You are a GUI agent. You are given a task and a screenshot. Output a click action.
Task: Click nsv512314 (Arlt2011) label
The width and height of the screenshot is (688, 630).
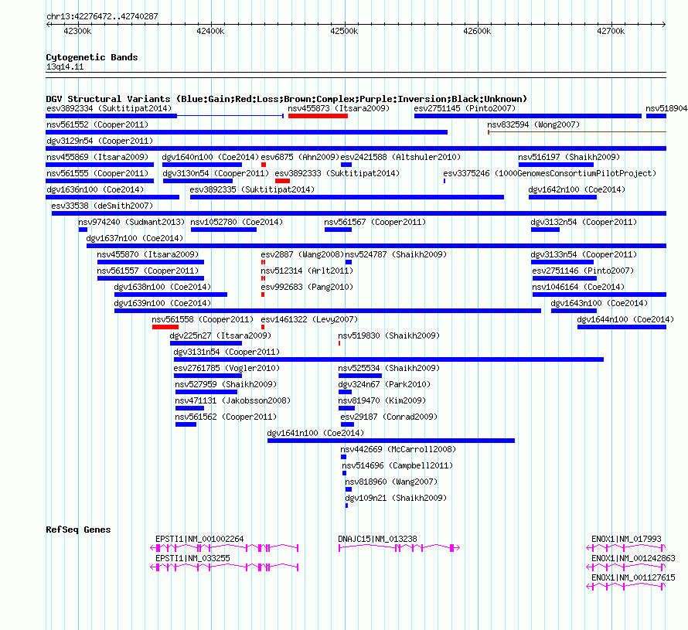307,271
